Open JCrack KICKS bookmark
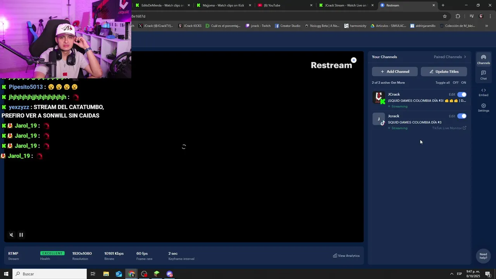This screenshot has height=279, width=496. [x=190, y=26]
